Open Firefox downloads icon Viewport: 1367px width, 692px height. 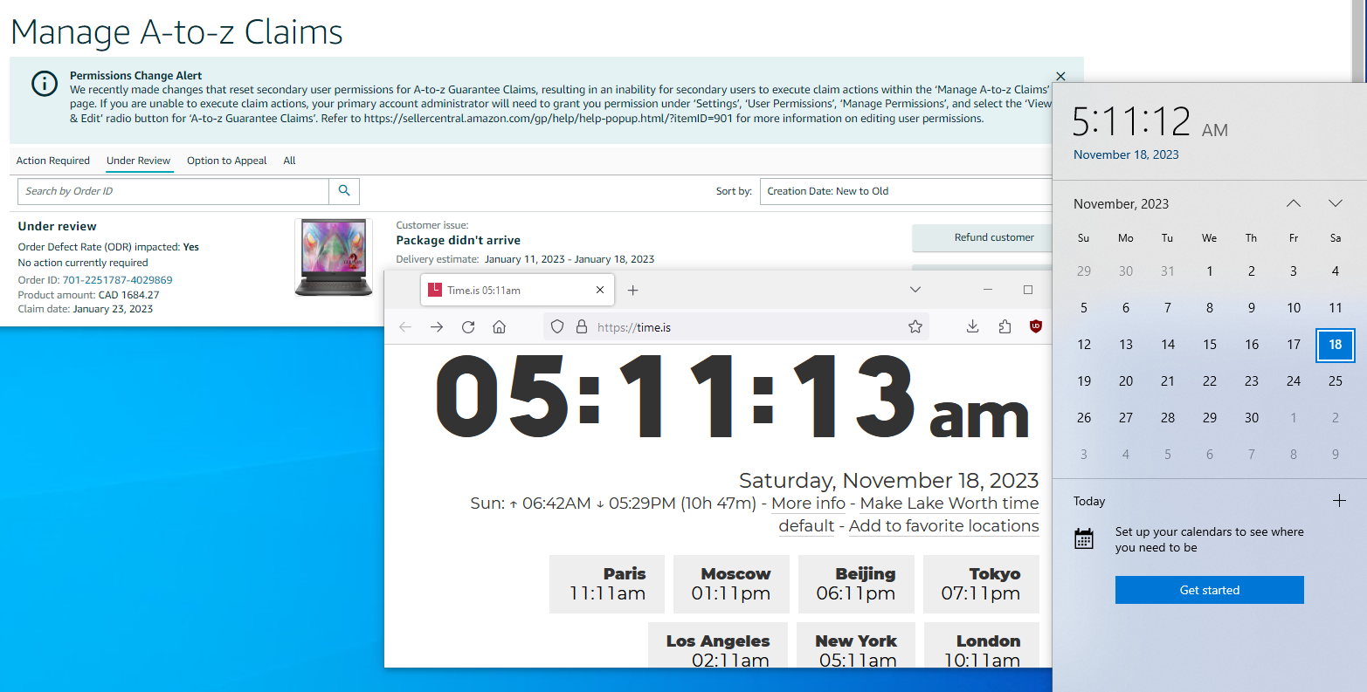pyautogui.click(x=972, y=326)
